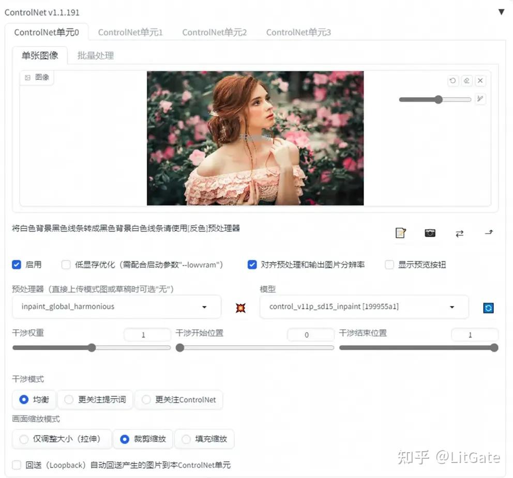Select the eraser icon above the image
The width and height of the screenshot is (513, 478).
click(x=466, y=81)
